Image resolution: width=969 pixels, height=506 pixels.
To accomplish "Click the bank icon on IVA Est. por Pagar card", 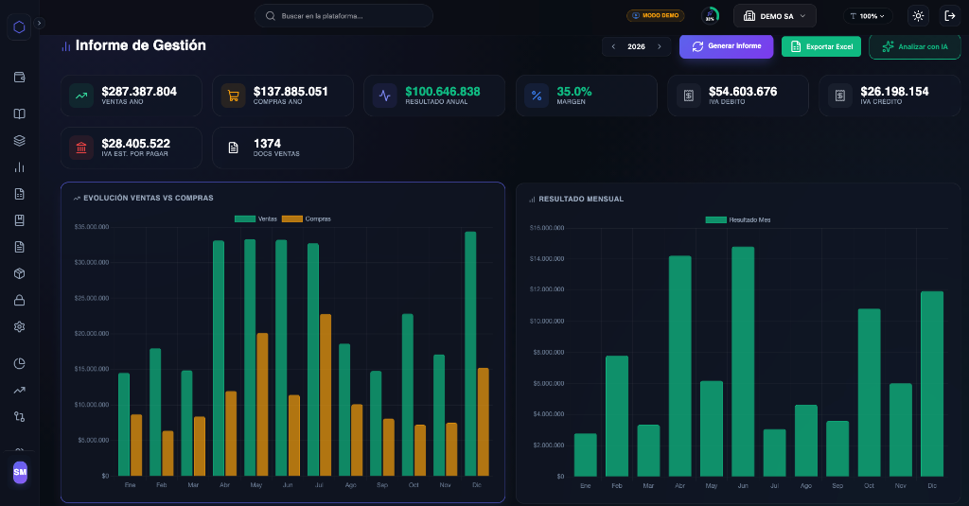I will click(x=81, y=148).
